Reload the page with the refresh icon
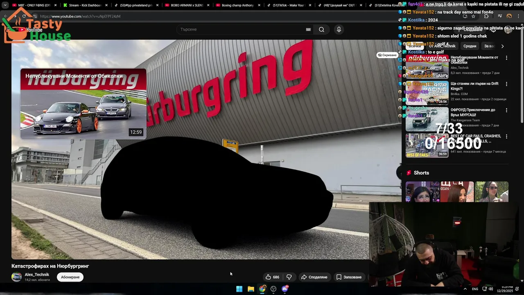Viewport: 524px width, 295px height. tap(24, 16)
